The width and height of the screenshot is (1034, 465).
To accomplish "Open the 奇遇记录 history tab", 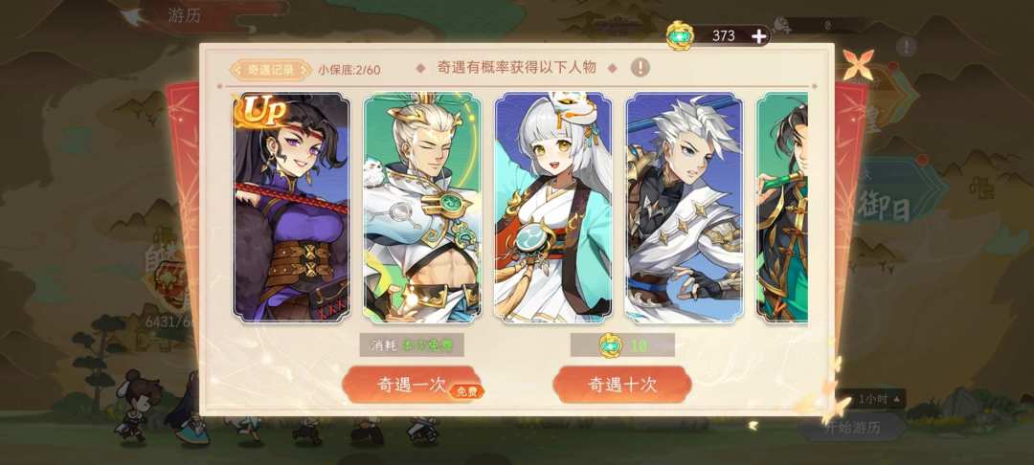I will tap(270, 69).
